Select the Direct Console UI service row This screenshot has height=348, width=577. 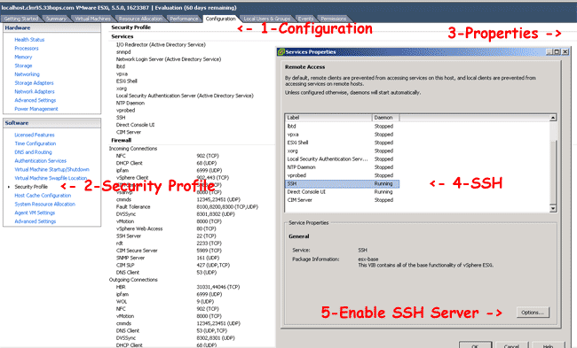click(343, 192)
